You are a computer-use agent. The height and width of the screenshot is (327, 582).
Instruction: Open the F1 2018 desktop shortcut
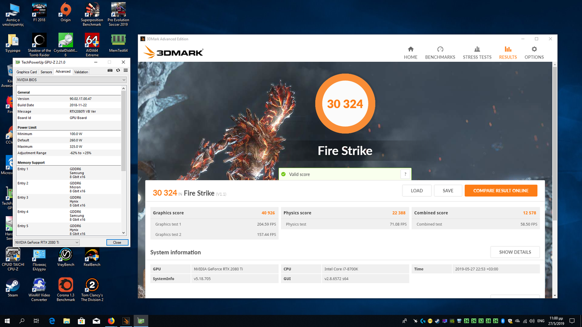pos(39,12)
